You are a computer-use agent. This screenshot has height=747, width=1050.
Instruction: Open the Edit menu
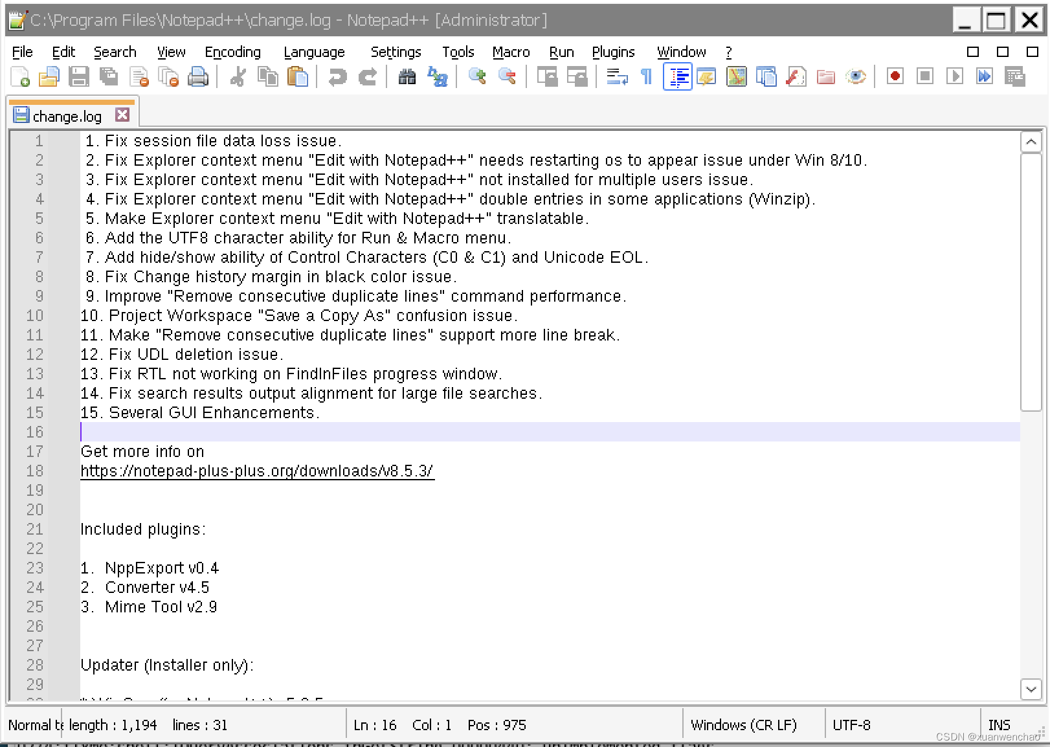tap(63, 52)
